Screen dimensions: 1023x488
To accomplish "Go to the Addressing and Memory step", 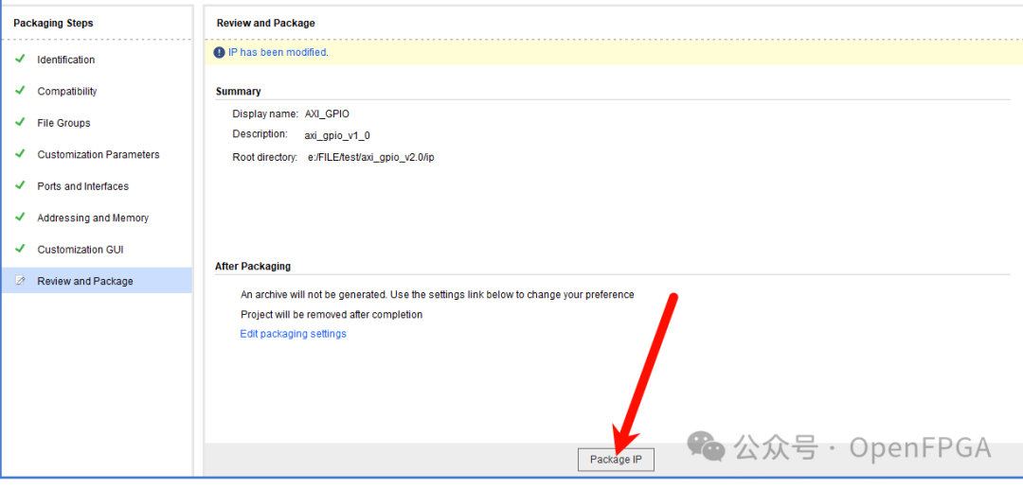I will pos(93,218).
